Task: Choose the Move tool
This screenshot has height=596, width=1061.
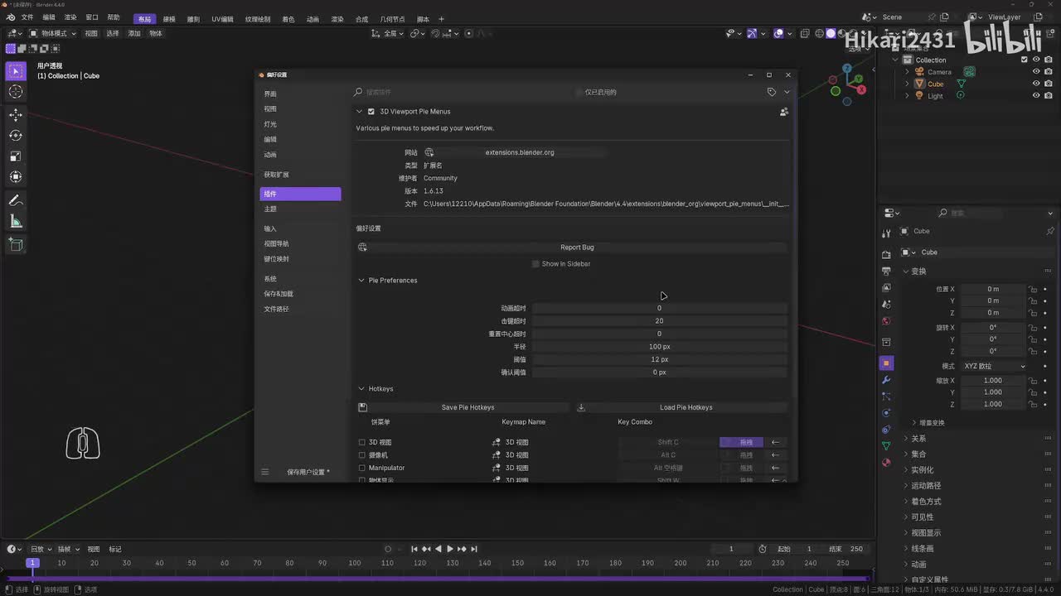Action: tap(16, 115)
